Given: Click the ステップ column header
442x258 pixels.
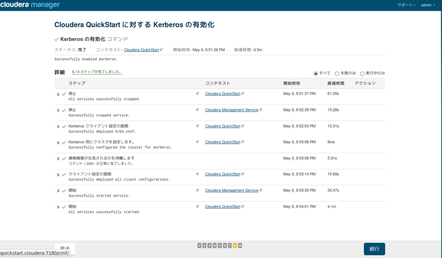Looking at the screenshot, I should [77, 83].
